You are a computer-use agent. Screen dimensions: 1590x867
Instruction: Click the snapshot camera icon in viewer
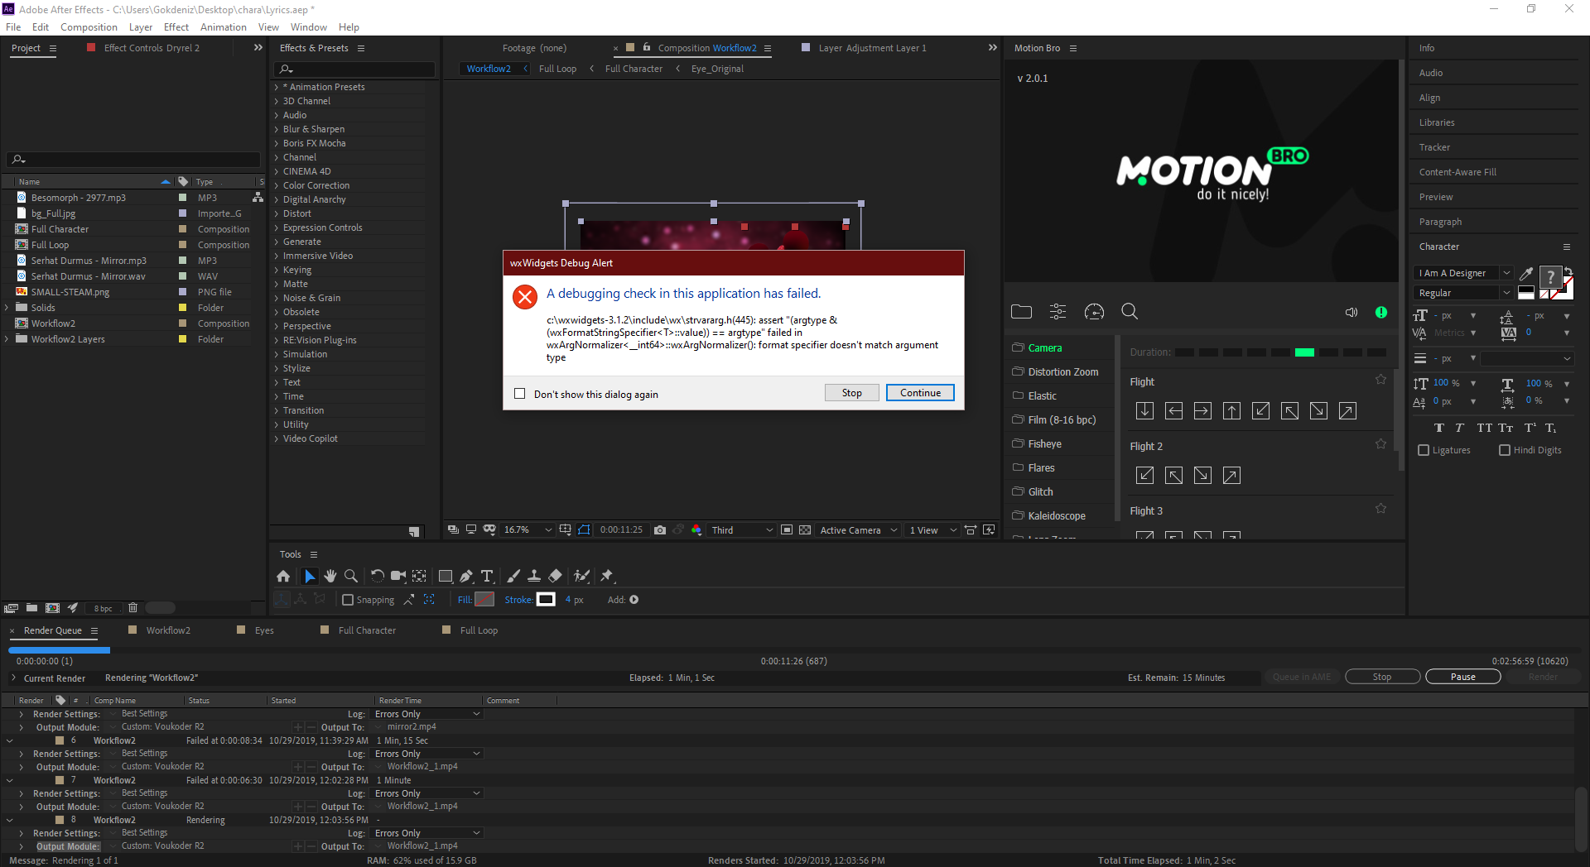click(x=660, y=530)
